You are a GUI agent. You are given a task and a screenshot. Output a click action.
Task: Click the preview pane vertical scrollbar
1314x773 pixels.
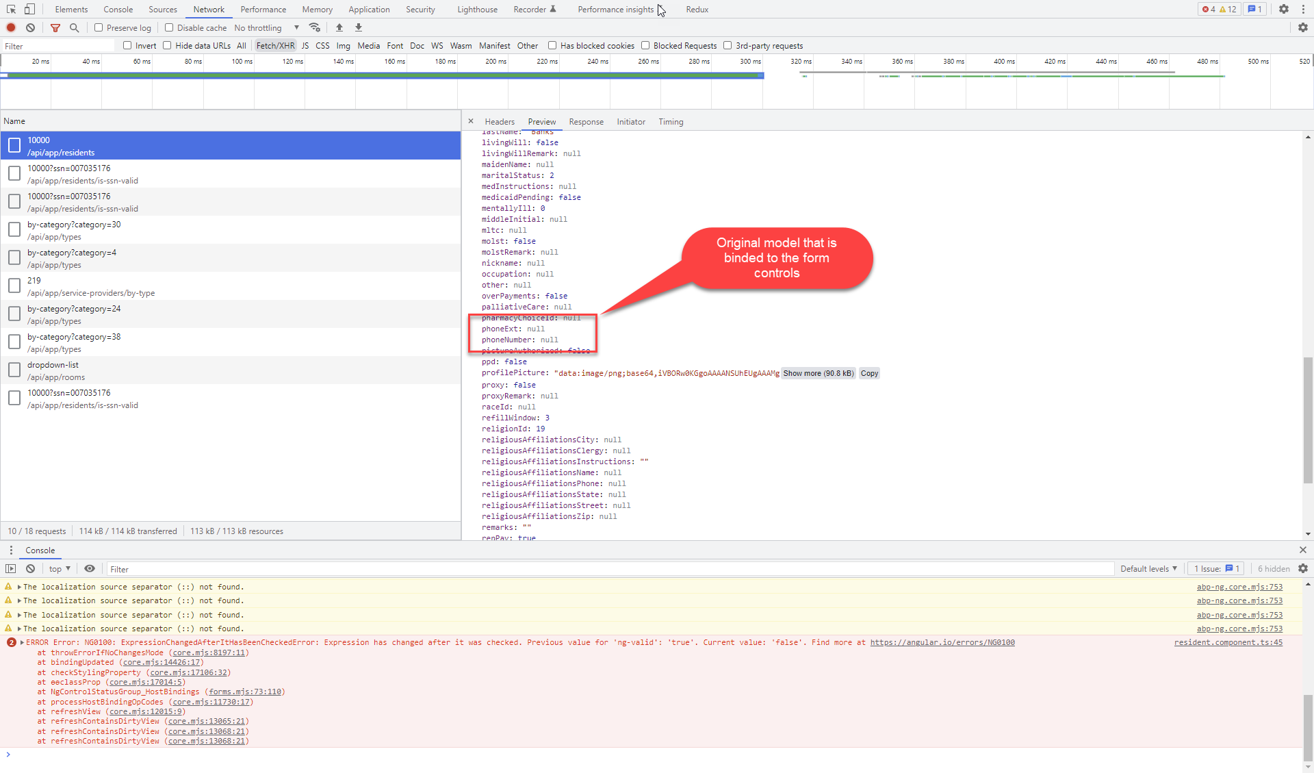(1308, 421)
